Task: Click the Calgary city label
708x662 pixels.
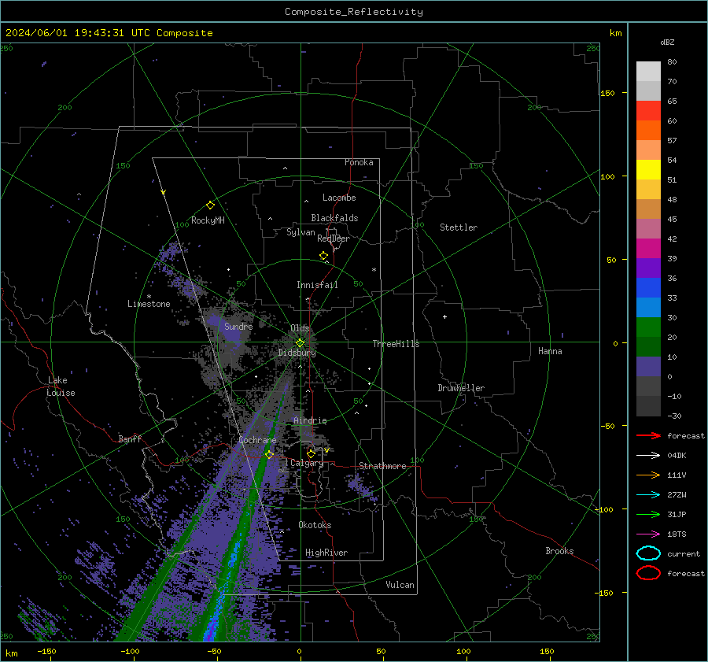Action: coord(307,463)
